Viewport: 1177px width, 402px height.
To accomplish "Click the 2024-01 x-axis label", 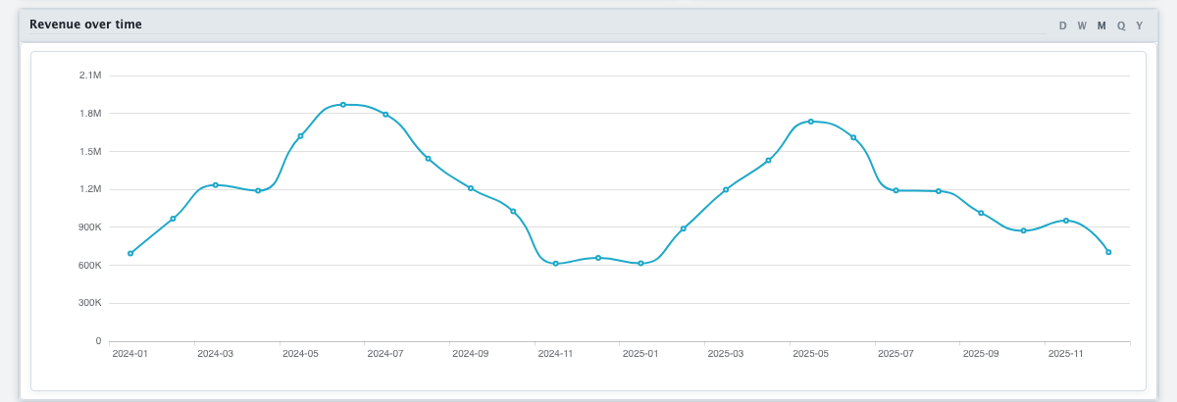I will click(x=130, y=353).
